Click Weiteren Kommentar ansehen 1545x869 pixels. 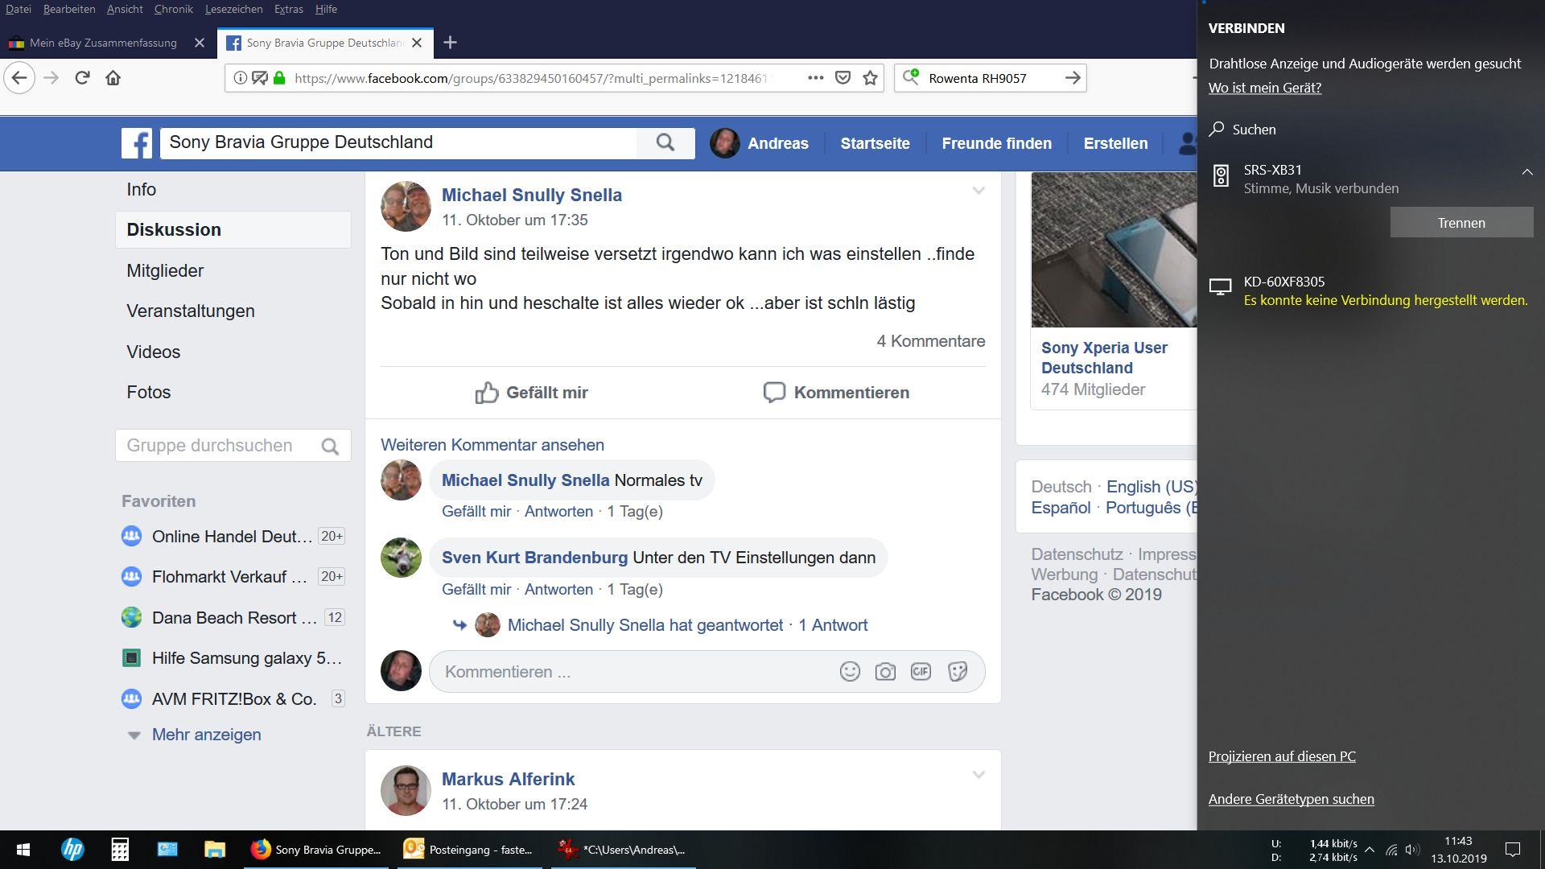[x=492, y=445]
